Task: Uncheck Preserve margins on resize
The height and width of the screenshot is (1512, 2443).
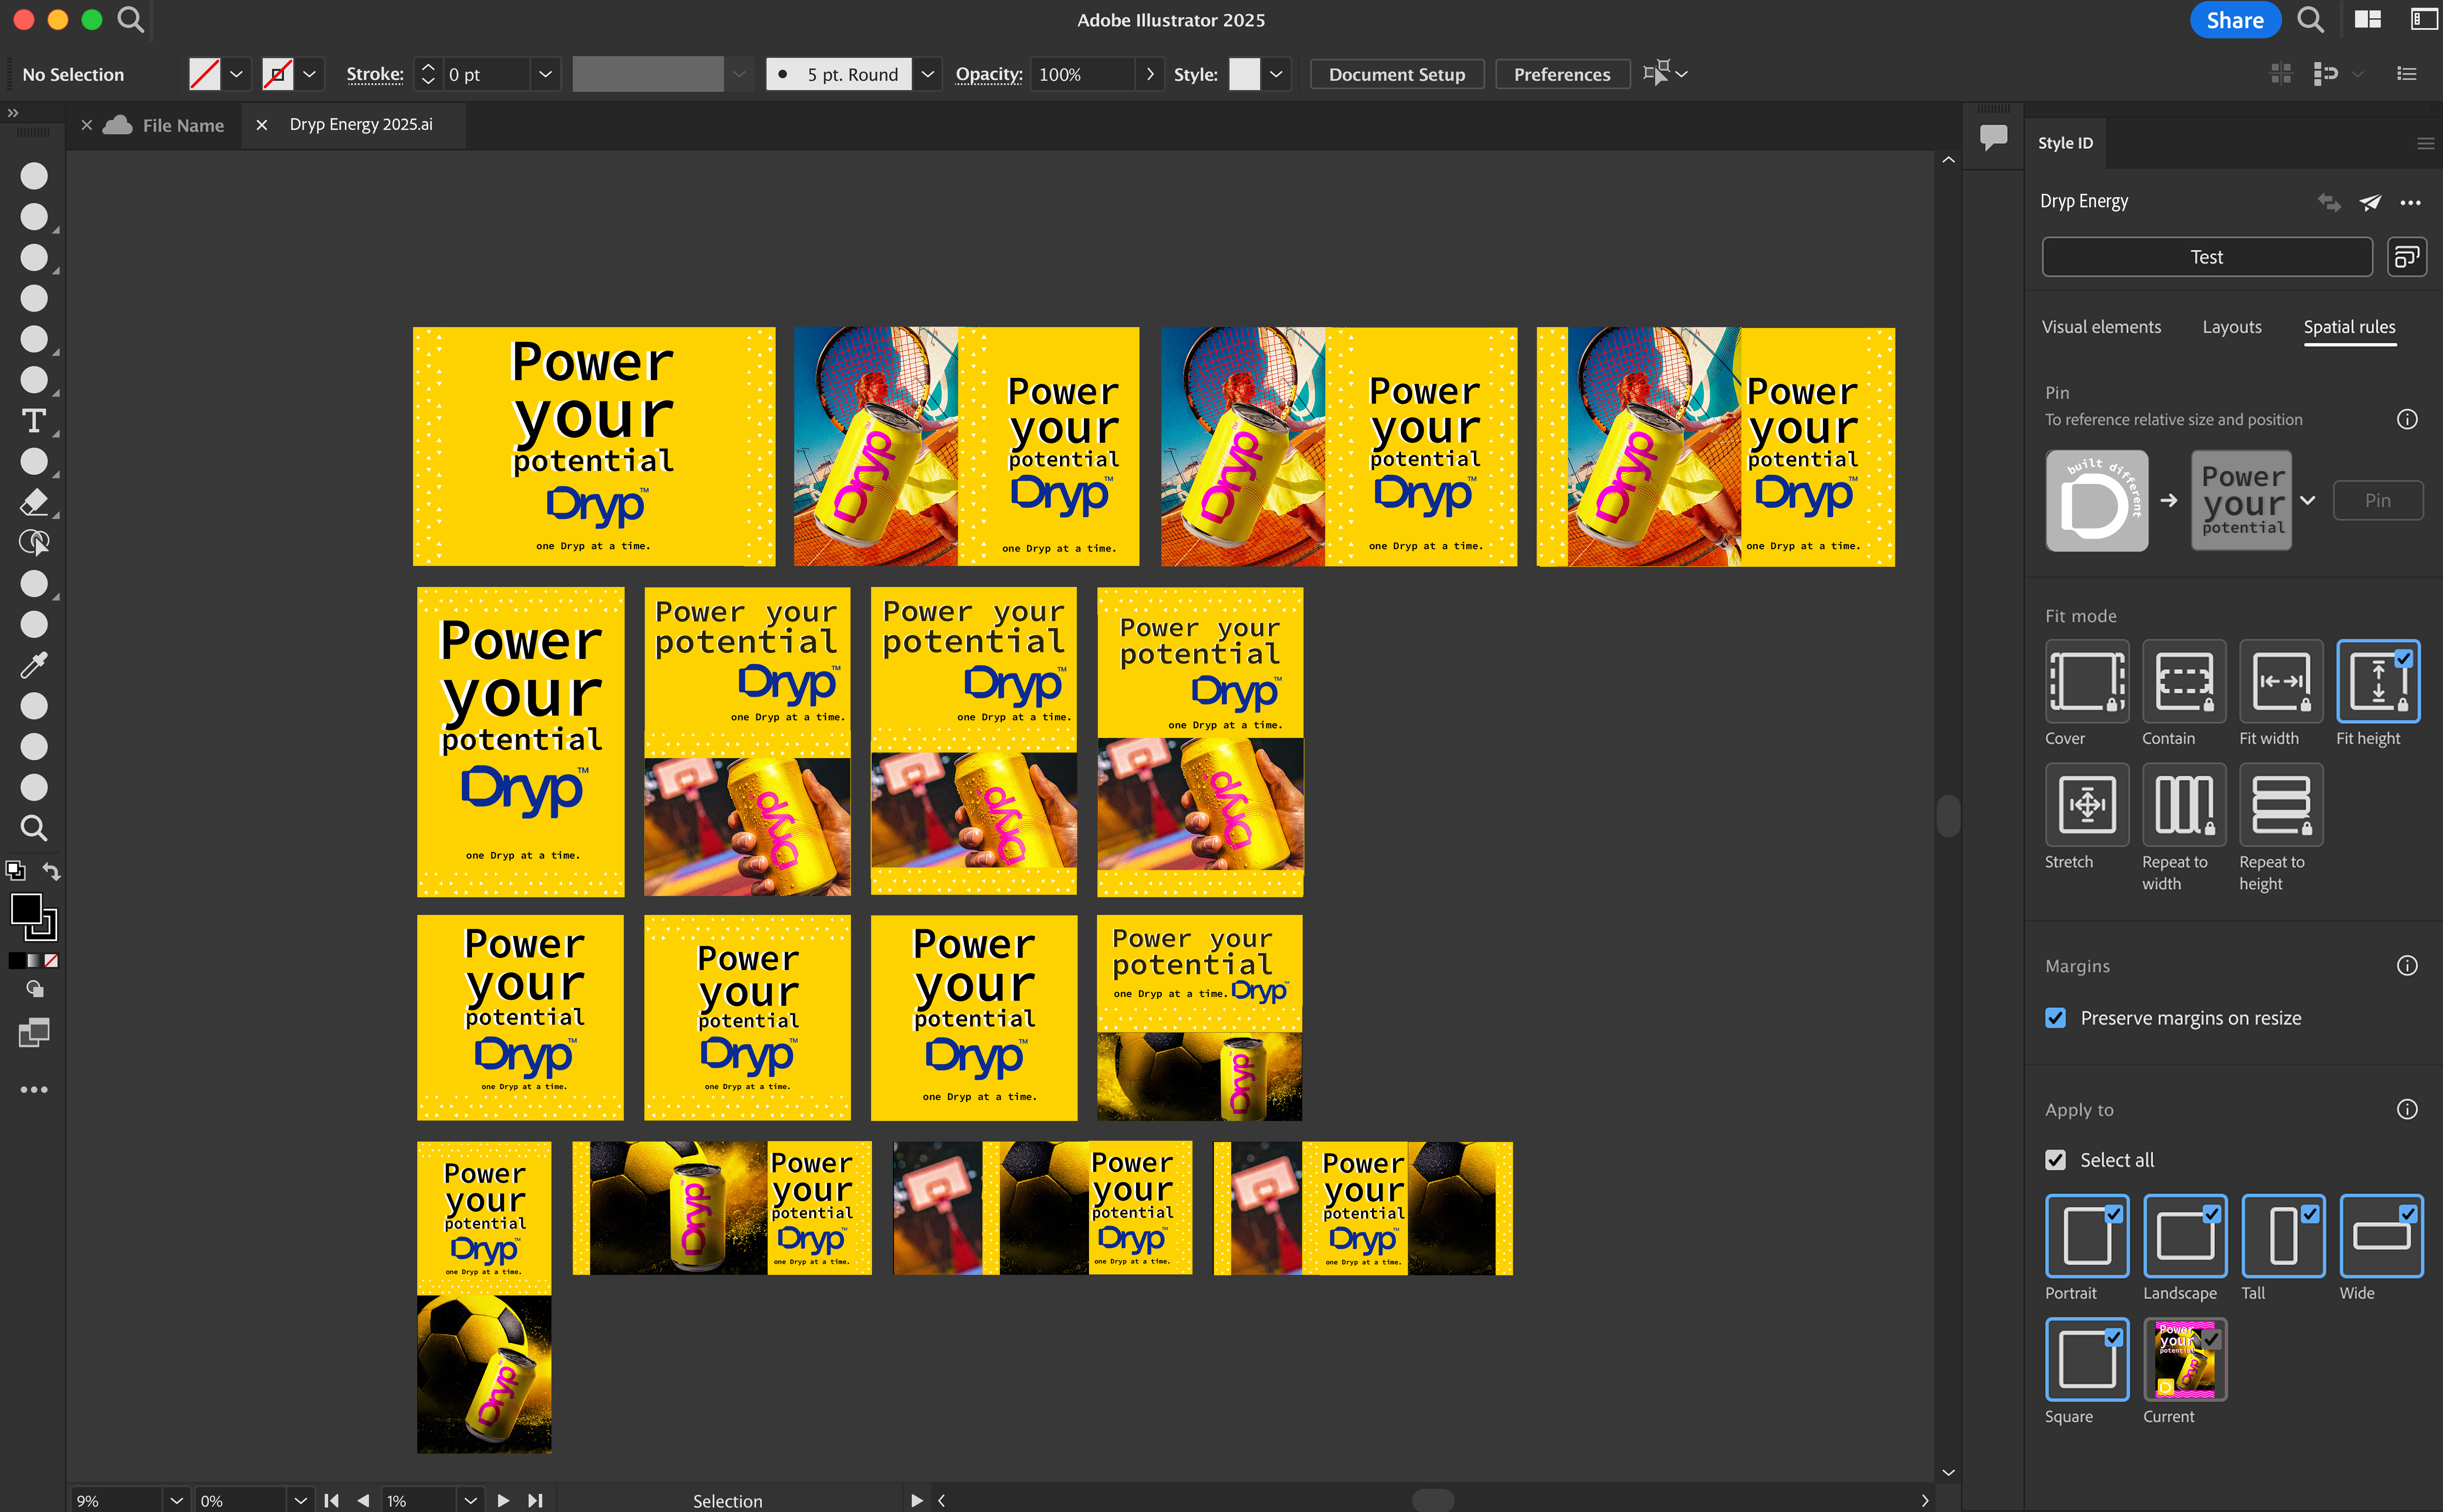Action: (2056, 1017)
